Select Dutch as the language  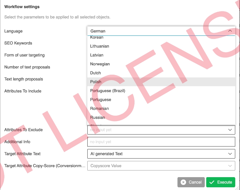95,73
